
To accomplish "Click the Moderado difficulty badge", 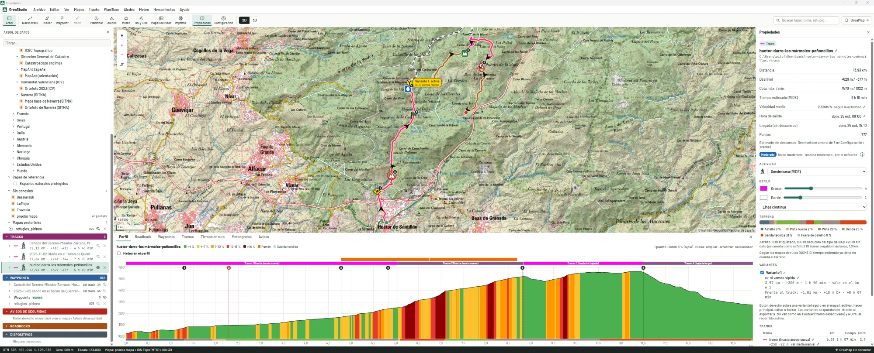I will [768, 154].
